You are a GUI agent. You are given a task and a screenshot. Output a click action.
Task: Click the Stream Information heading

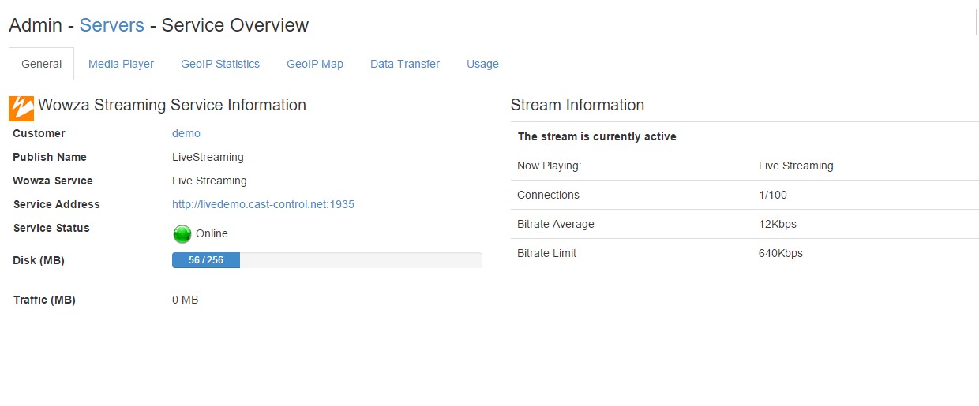577,105
